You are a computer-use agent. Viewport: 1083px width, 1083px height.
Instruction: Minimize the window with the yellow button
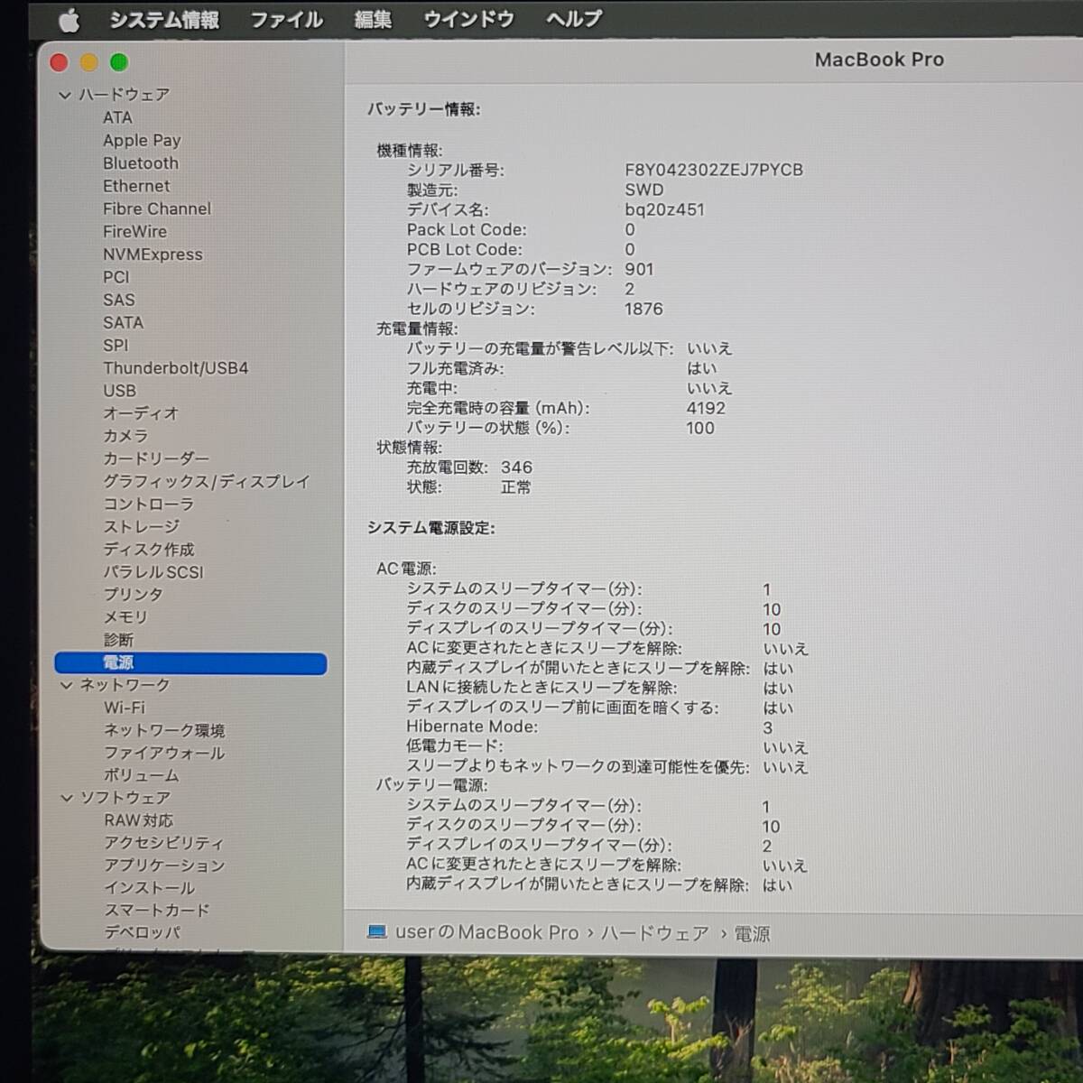coord(89,62)
